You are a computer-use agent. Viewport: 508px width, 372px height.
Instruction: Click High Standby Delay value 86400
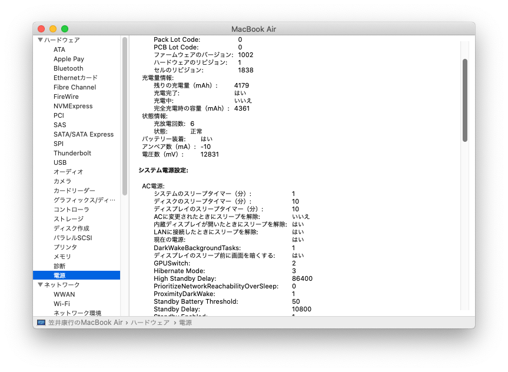(303, 278)
